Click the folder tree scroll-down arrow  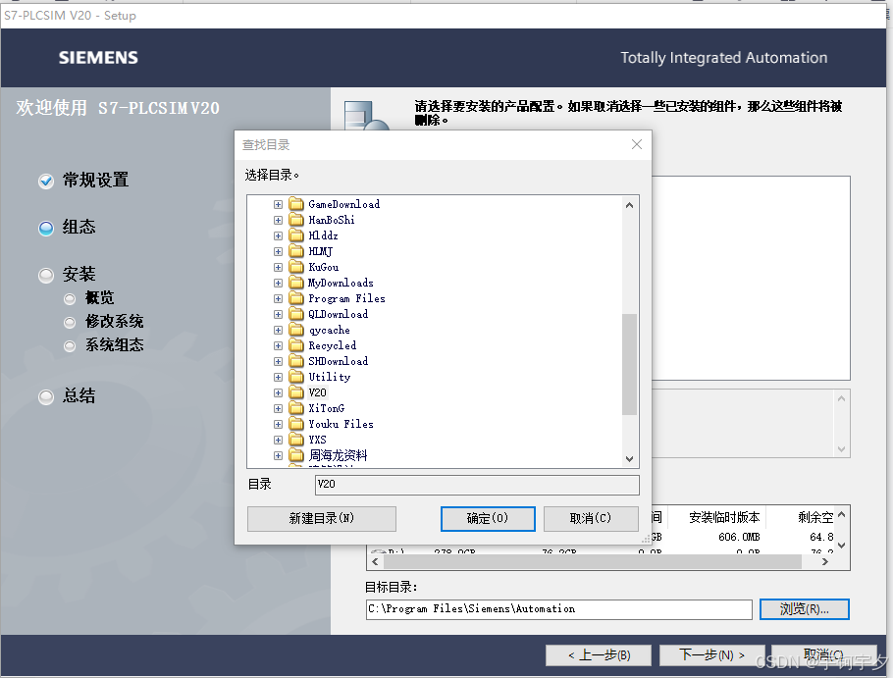point(629,459)
